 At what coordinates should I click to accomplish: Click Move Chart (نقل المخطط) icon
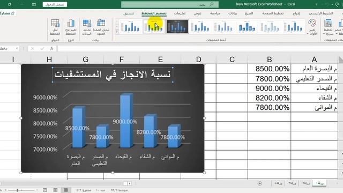55,23
